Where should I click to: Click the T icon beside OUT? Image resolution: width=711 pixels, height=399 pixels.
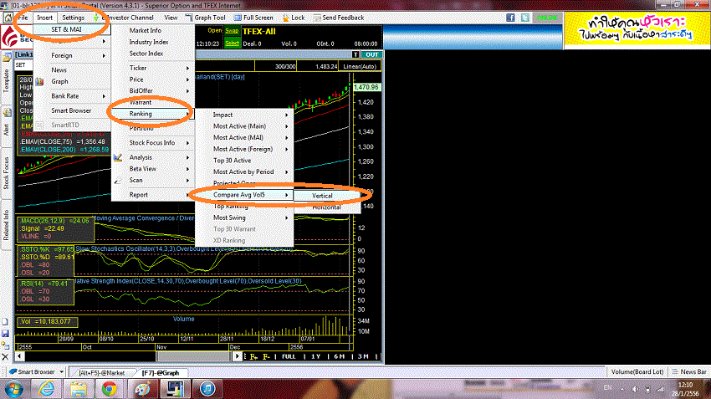click(x=355, y=55)
